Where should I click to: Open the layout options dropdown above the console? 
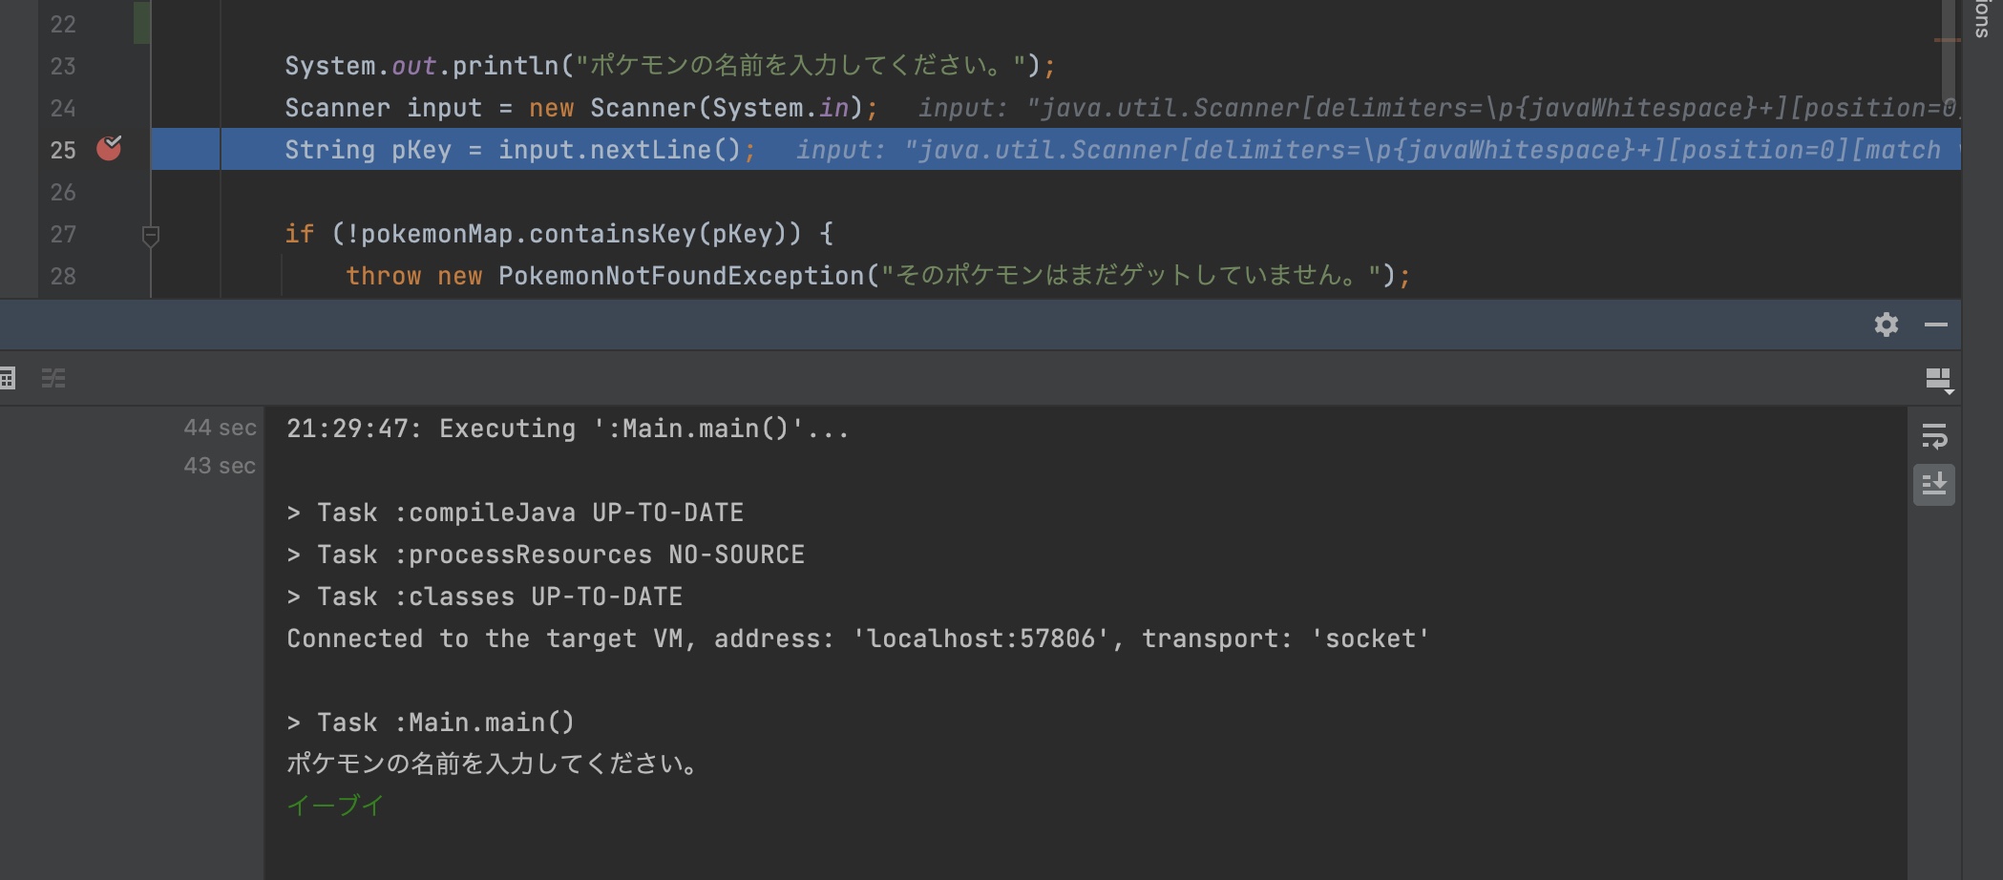[x=1940, y=378]
